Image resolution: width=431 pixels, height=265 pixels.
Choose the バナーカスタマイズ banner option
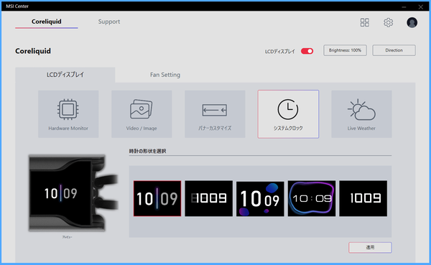[215, 114]
